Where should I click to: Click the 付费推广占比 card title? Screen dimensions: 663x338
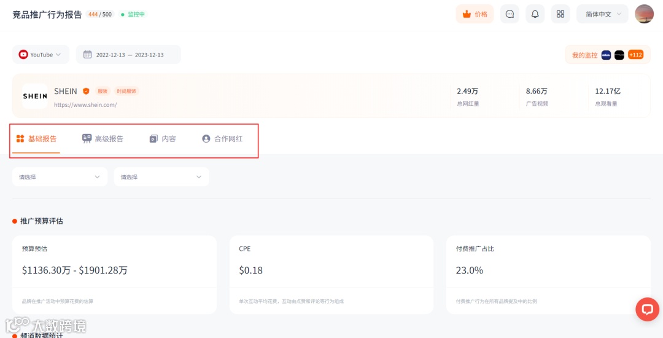tap(475, 249)
